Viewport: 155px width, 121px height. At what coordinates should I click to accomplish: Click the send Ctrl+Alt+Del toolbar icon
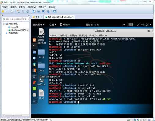[12, 11]
